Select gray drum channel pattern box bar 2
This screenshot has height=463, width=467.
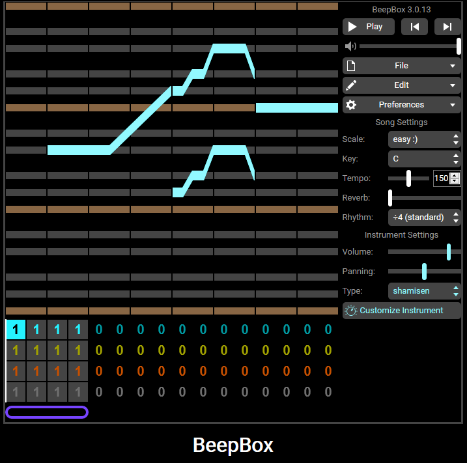point(36,392)
